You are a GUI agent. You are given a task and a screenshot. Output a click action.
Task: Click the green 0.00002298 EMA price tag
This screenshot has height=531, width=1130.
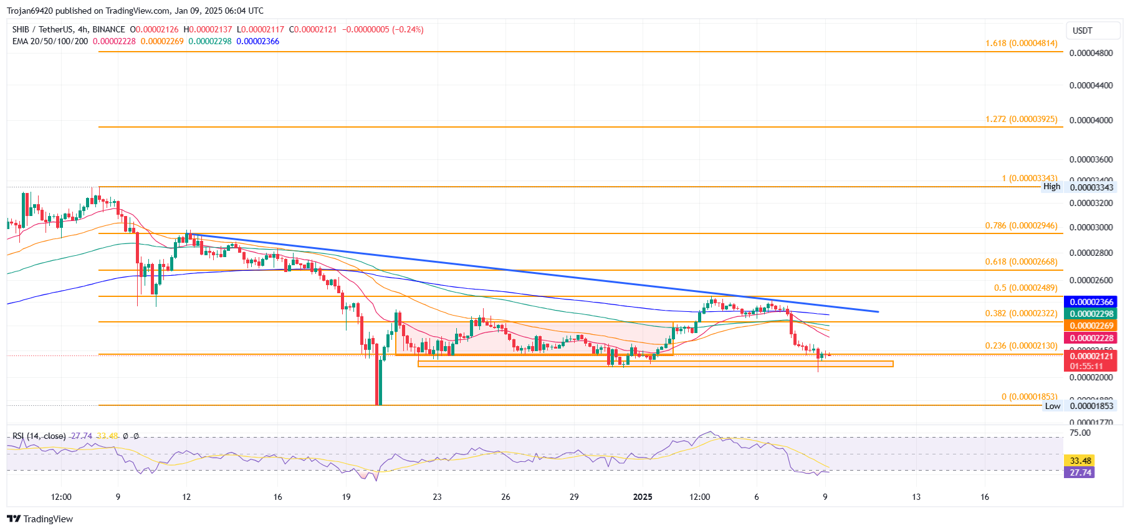tap(1091, 314)
